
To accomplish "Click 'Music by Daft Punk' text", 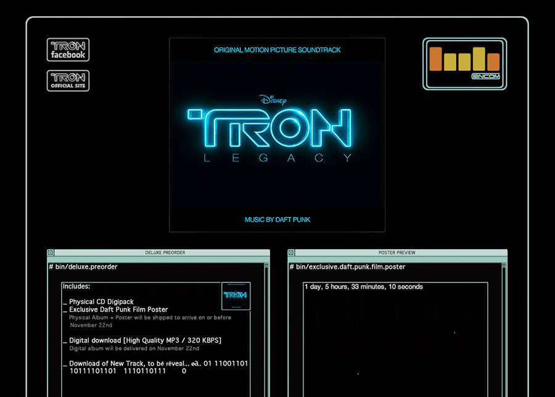I will pos(277,219).
